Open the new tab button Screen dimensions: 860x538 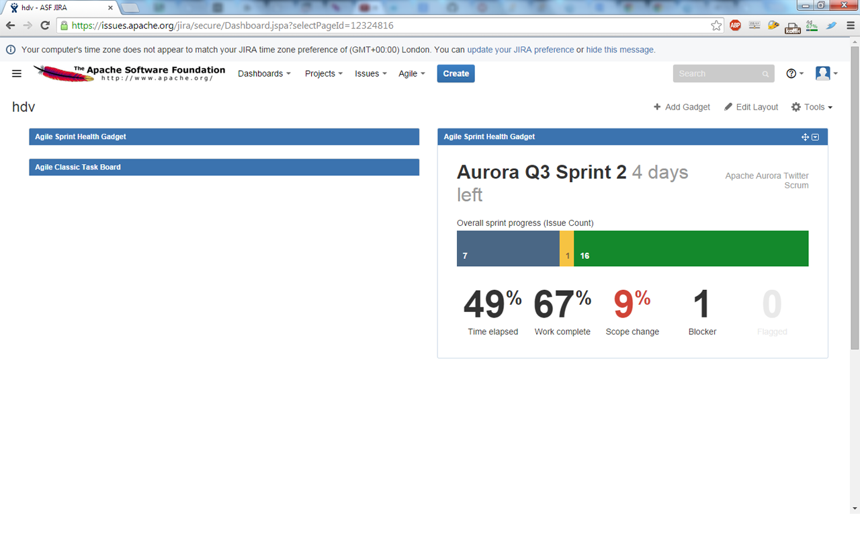pyautogui.click(x=130, y=8)
